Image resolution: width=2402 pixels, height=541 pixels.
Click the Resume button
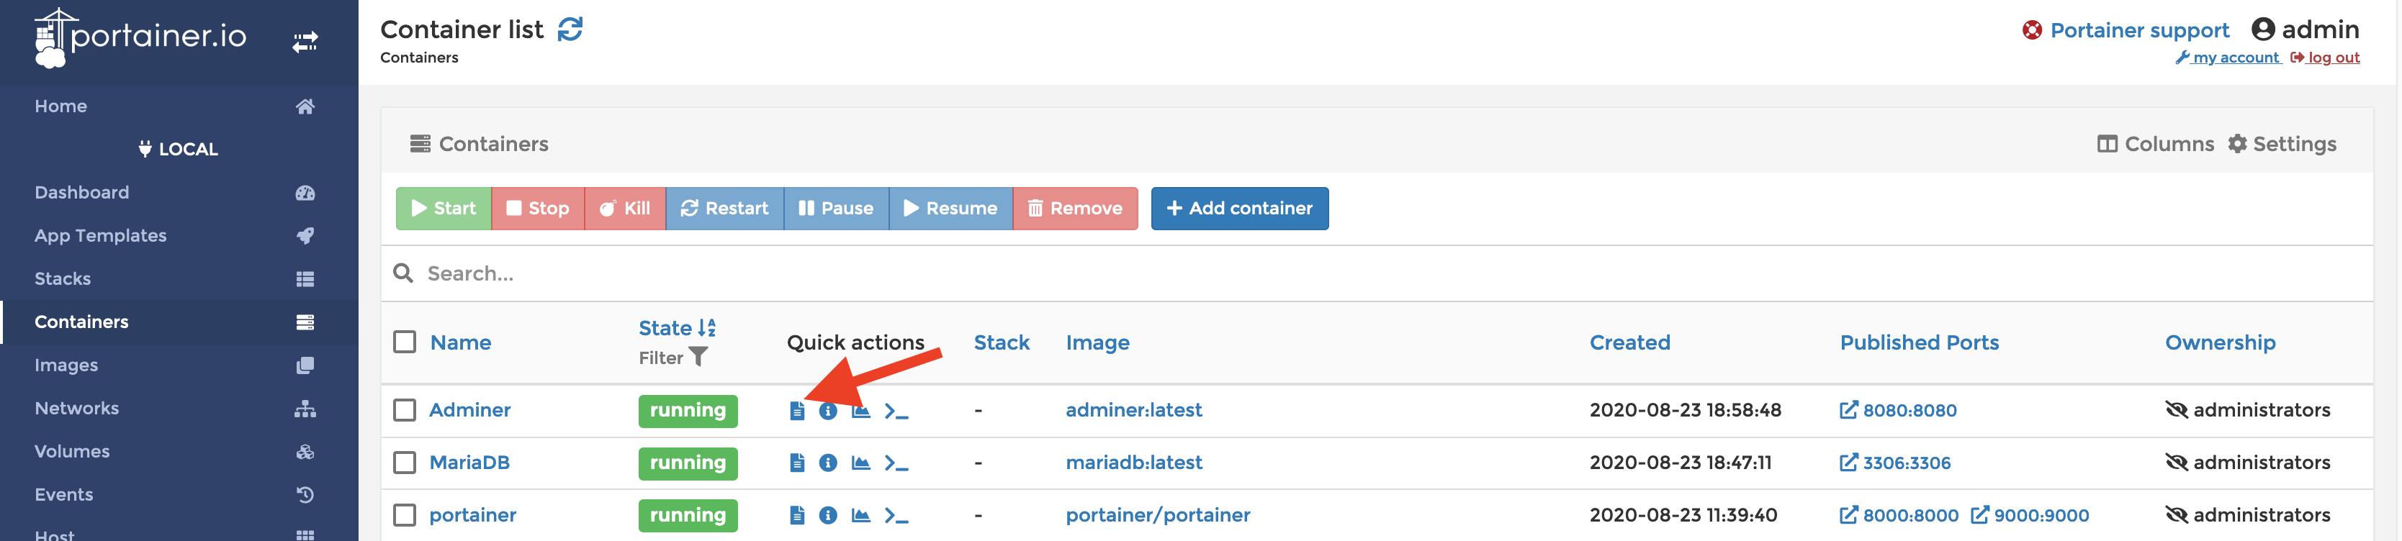[x=951, y=209]
